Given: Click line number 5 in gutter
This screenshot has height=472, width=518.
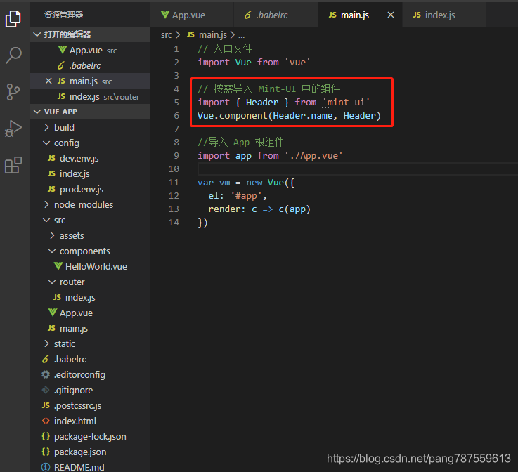Looking at the screenshot, I should 176,103.
